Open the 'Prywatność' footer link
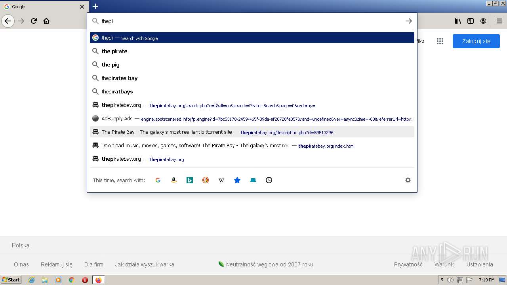The height and width of the screenshot is (285, 507). click(x=408, y=264)
